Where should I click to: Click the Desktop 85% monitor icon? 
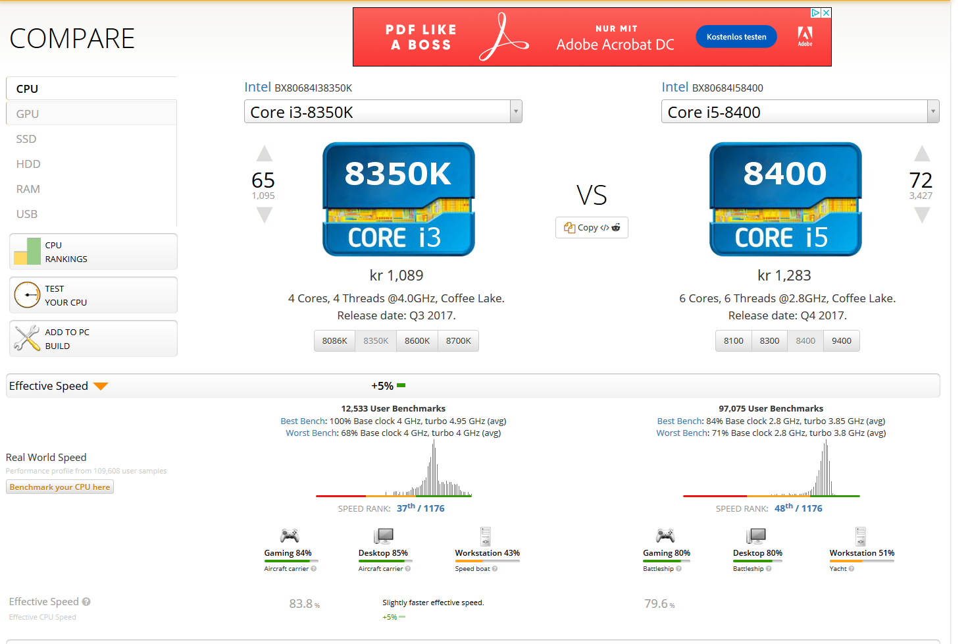pos(383,535)
